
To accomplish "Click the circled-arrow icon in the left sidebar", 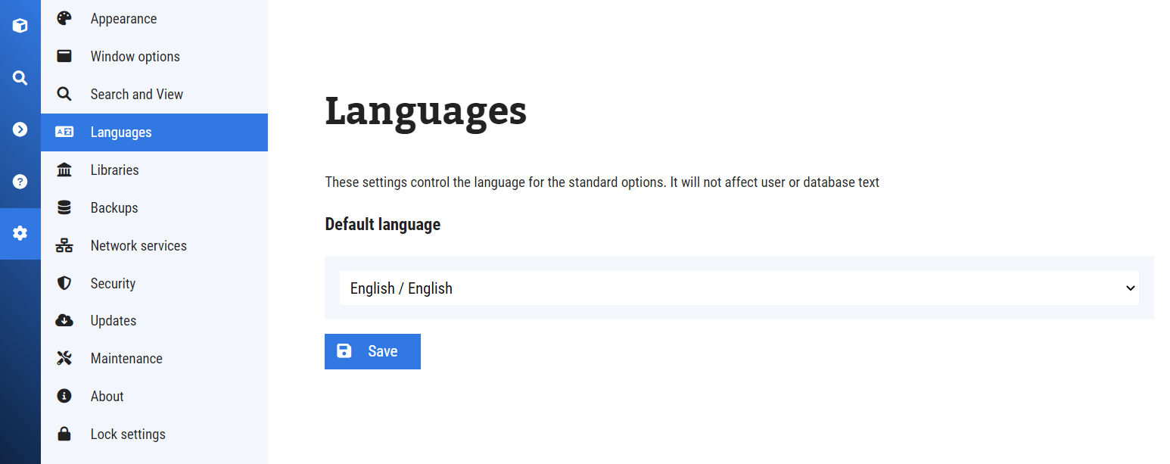I will pyautogui.click(x=20, y=129).
